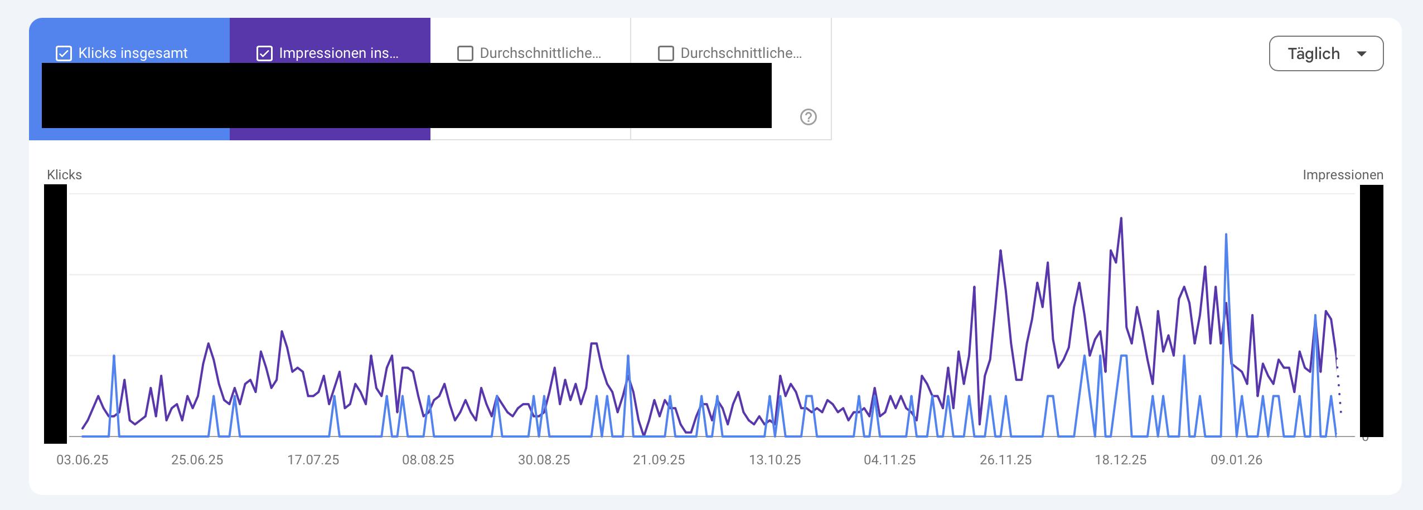This screenshot has width=1423, height=510.
Task: Uncheck the "Klicks insgesamt" checkbox
Action: coord(64,53)
